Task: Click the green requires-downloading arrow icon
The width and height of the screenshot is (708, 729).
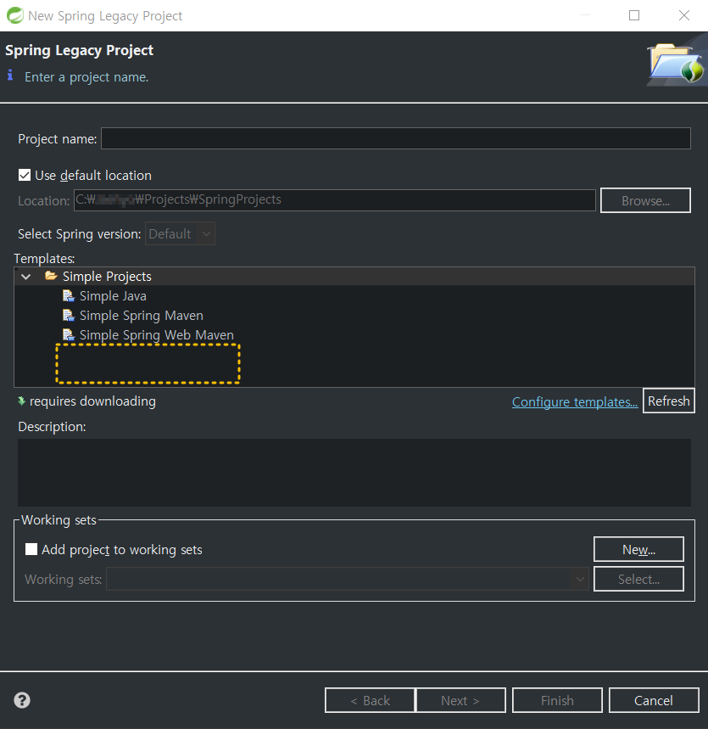Action: 21,401
